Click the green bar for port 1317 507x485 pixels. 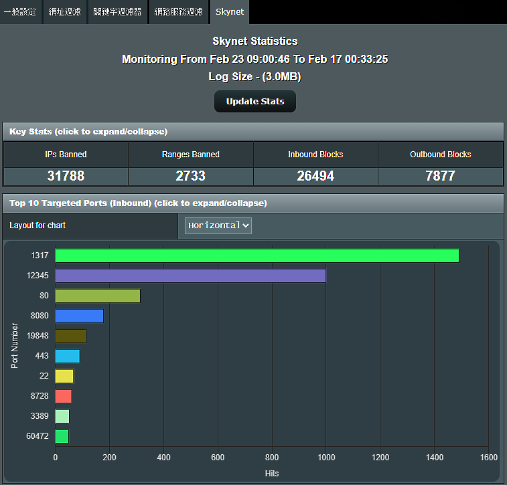click(257, 256)
